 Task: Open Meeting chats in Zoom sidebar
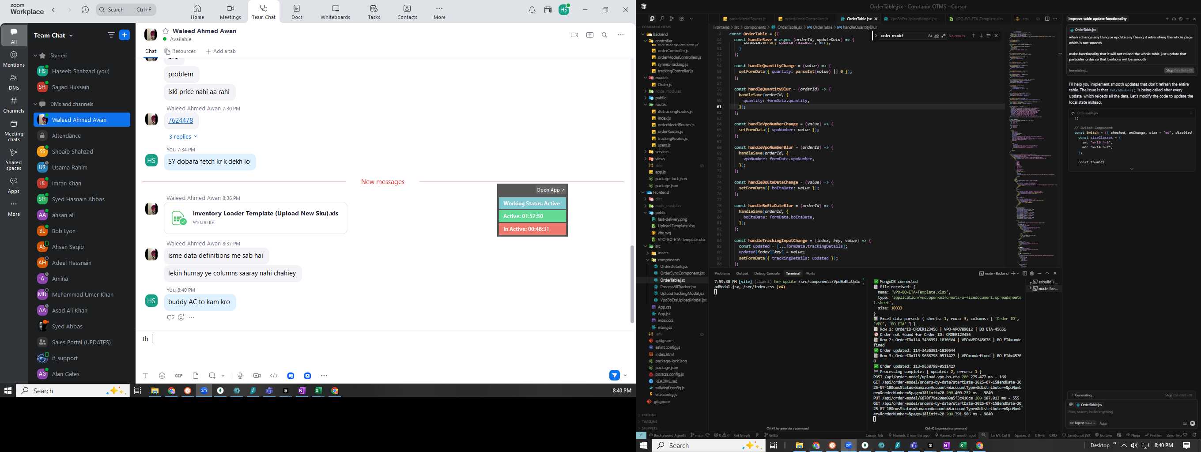point(14,131)
